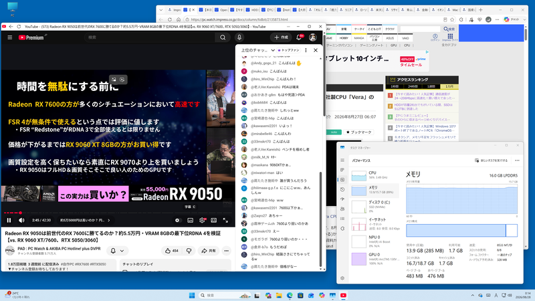
Task: Like the video with 454 likes
Action: tap(173, 251)
